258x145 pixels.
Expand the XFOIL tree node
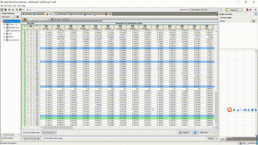[4, 37]
